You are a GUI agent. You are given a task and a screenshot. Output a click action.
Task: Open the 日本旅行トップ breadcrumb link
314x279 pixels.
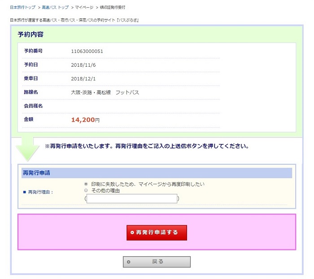coord(22,8)
